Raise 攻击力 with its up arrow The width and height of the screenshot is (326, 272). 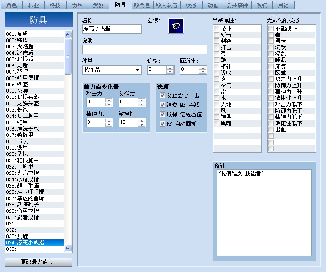[109, 100]
